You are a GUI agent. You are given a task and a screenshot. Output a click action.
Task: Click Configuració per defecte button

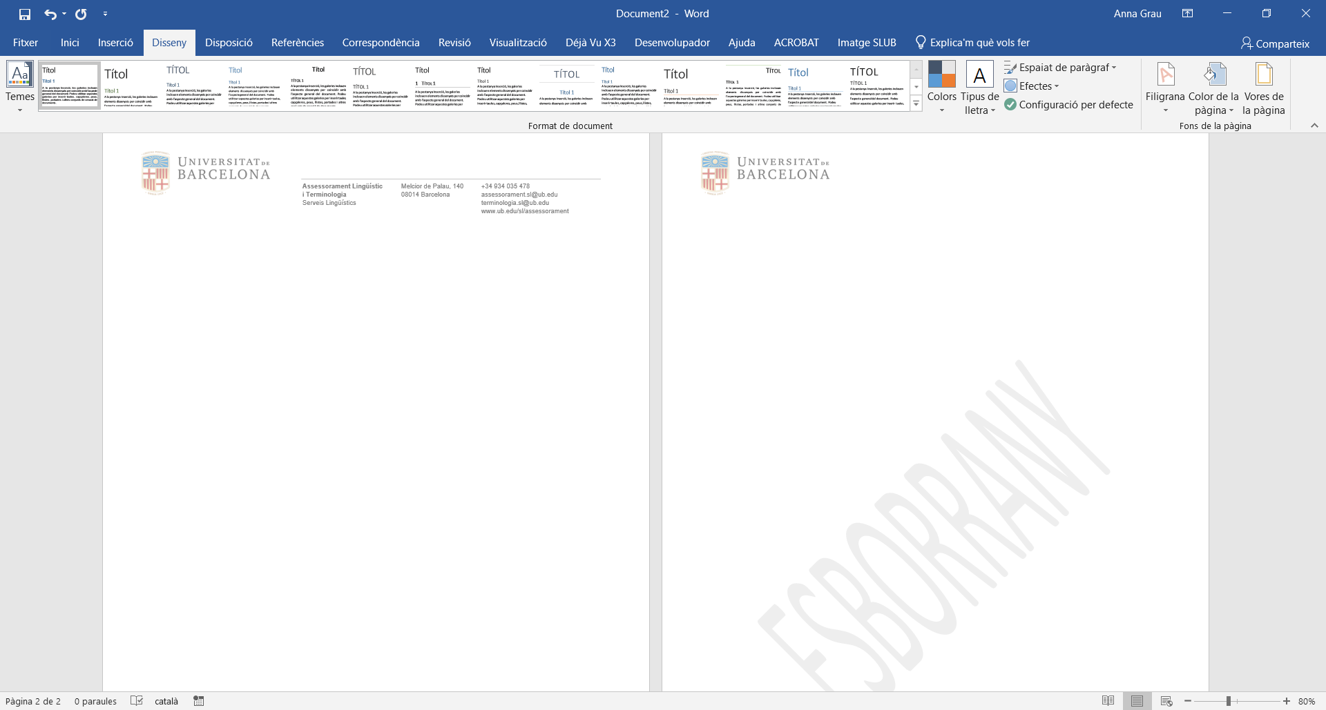click(x=1068, y=105)
